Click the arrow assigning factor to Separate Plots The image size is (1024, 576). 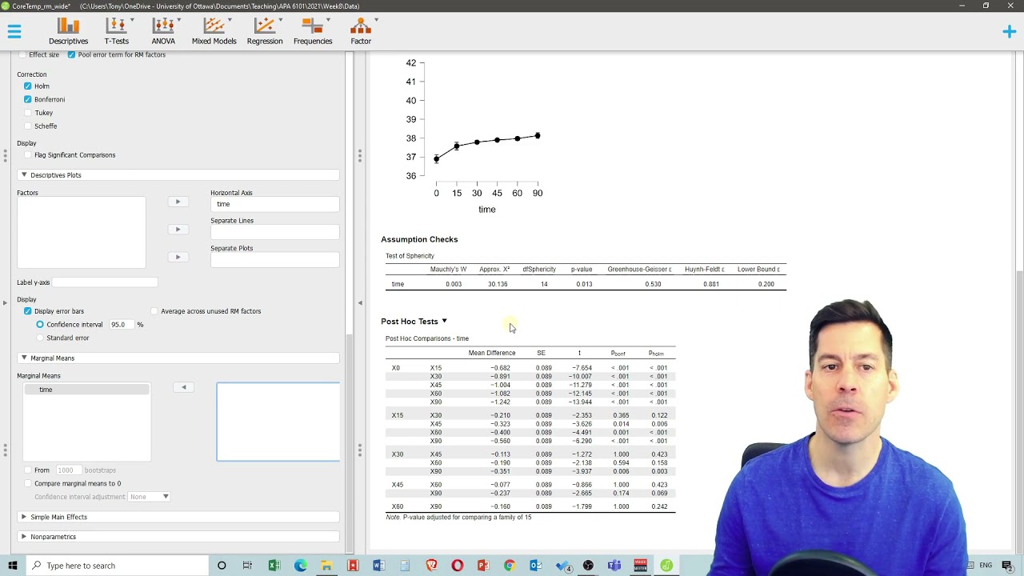pyautogui.click(x=178, y=257)
